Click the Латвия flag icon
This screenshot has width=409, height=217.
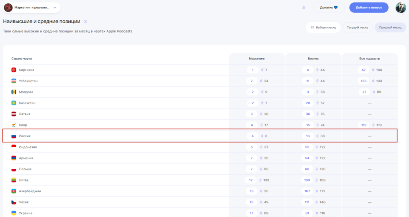point(14,114)
